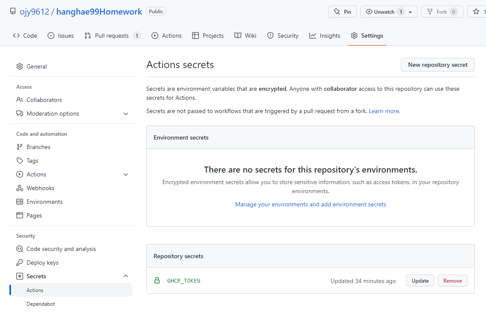The height and width of the screenshot is (313, 486).
Task: Open the Unwatch dropdown arrow
Action: coord(410,12)
